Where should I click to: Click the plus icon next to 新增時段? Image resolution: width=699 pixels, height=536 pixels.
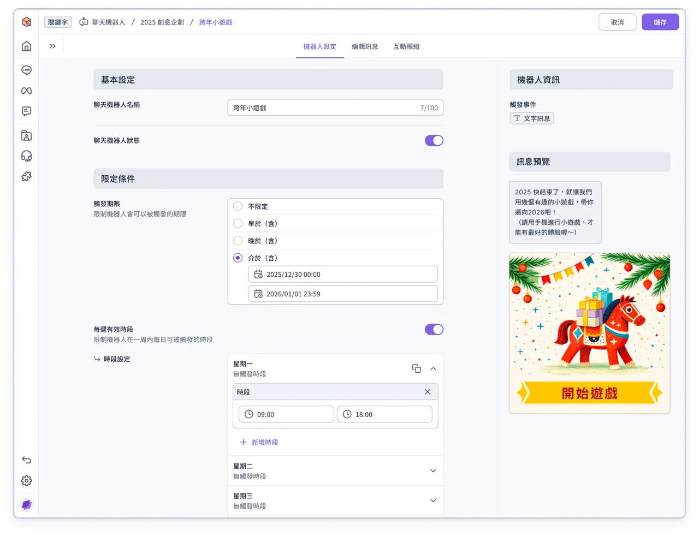[244, 442]
